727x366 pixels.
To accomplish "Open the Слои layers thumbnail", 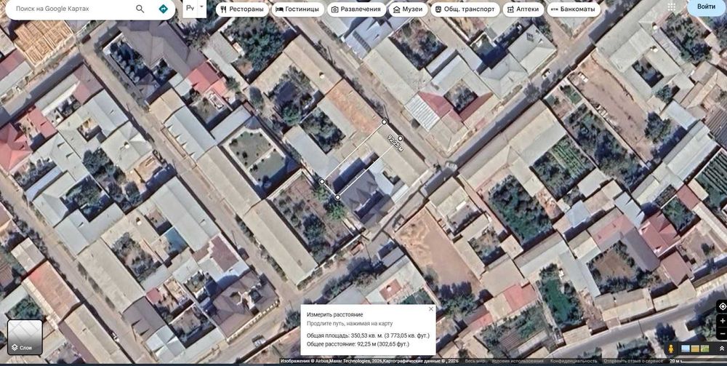I will (x=25, y=337).
